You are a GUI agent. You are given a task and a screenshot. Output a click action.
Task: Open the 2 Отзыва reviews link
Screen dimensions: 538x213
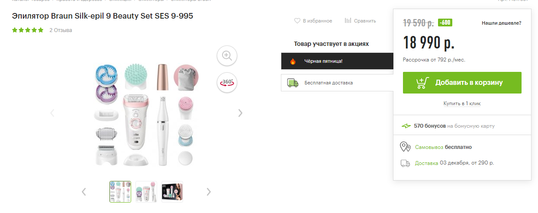click(x=61, y=30)
